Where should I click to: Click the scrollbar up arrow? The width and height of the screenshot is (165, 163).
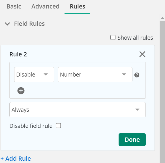point(162,18)
